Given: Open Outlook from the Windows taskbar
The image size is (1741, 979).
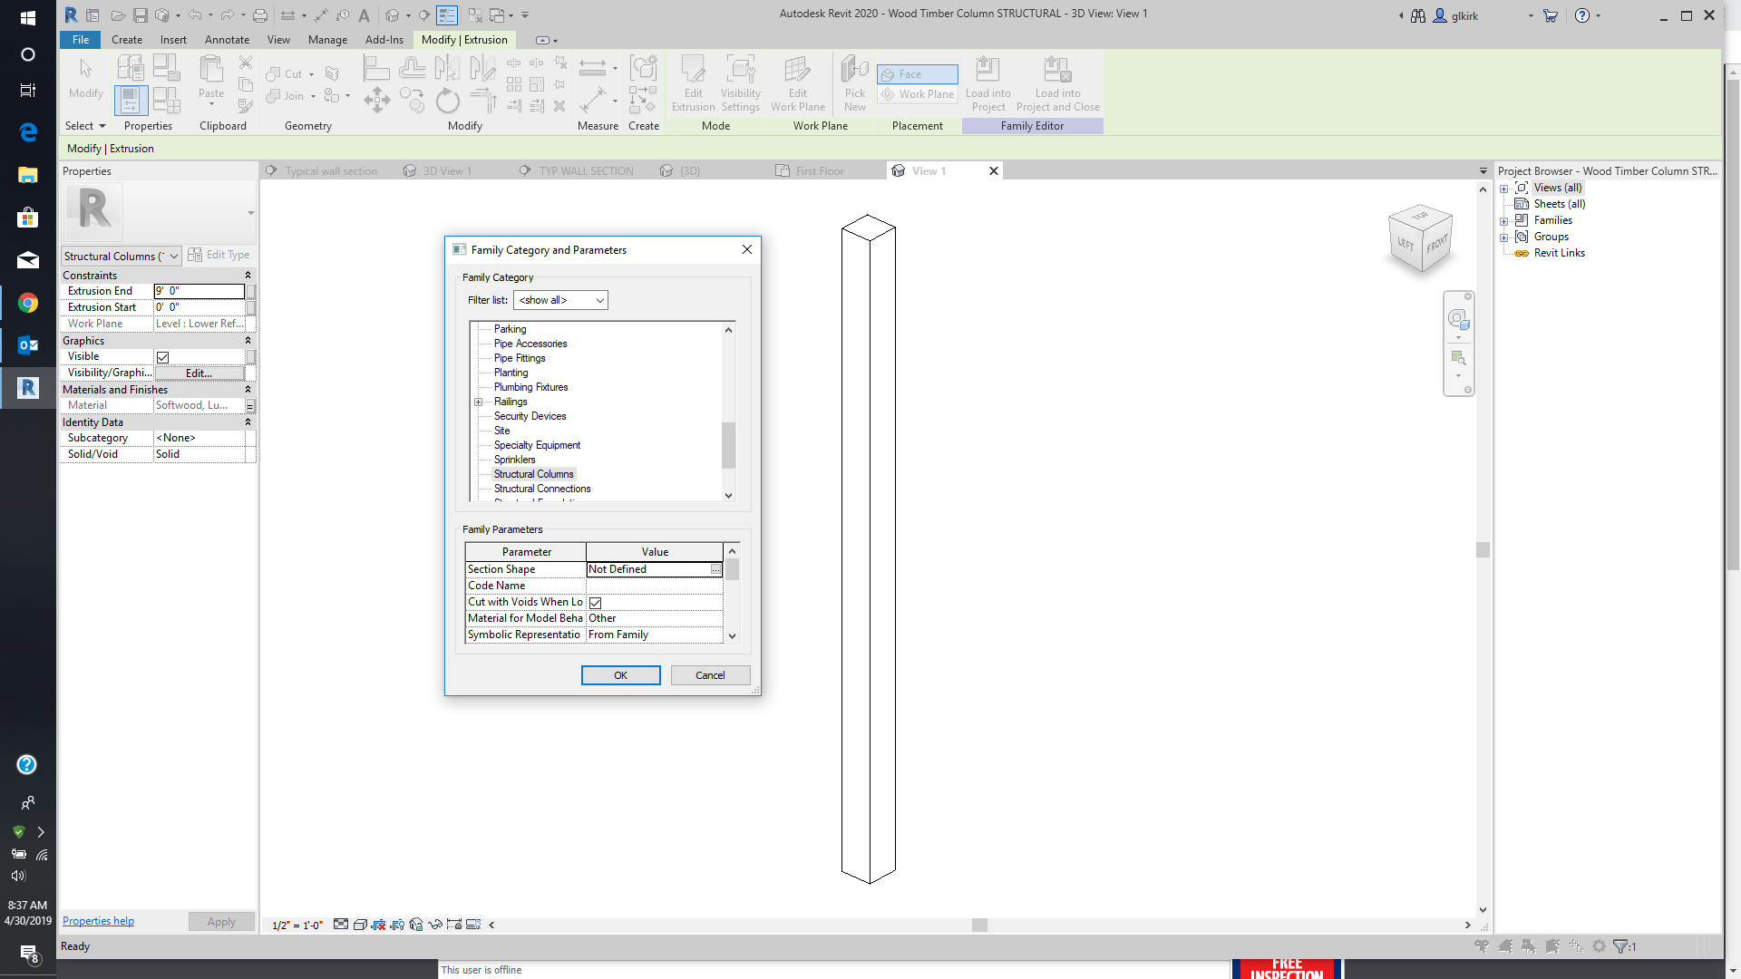Looking at the screenshot, I should pyautogui.click(x=27, y=345).
